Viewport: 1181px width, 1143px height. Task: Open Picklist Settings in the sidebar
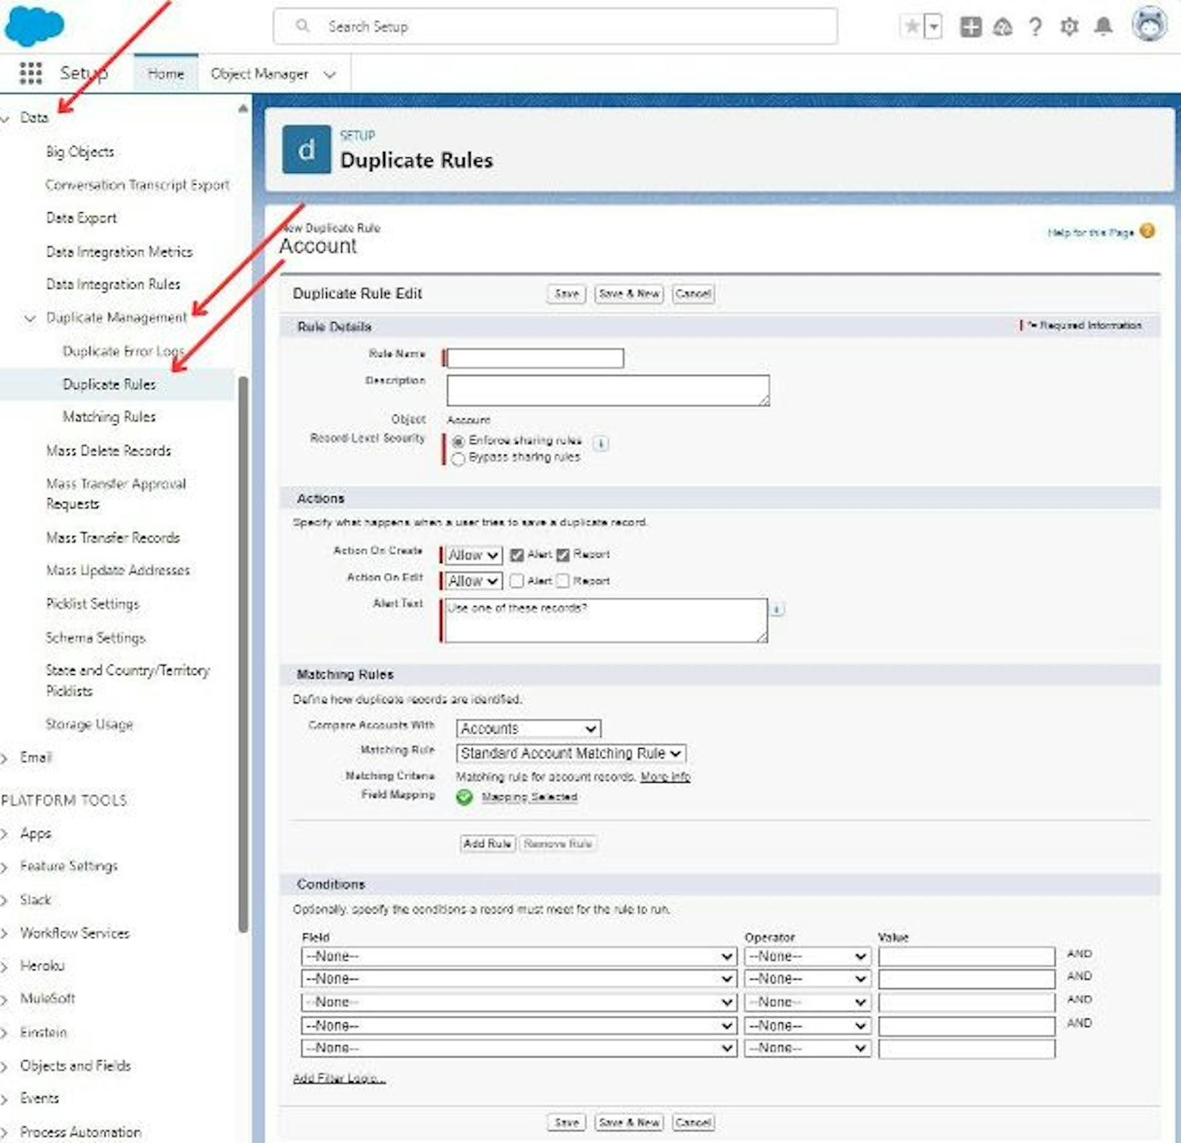coord(92,603)
